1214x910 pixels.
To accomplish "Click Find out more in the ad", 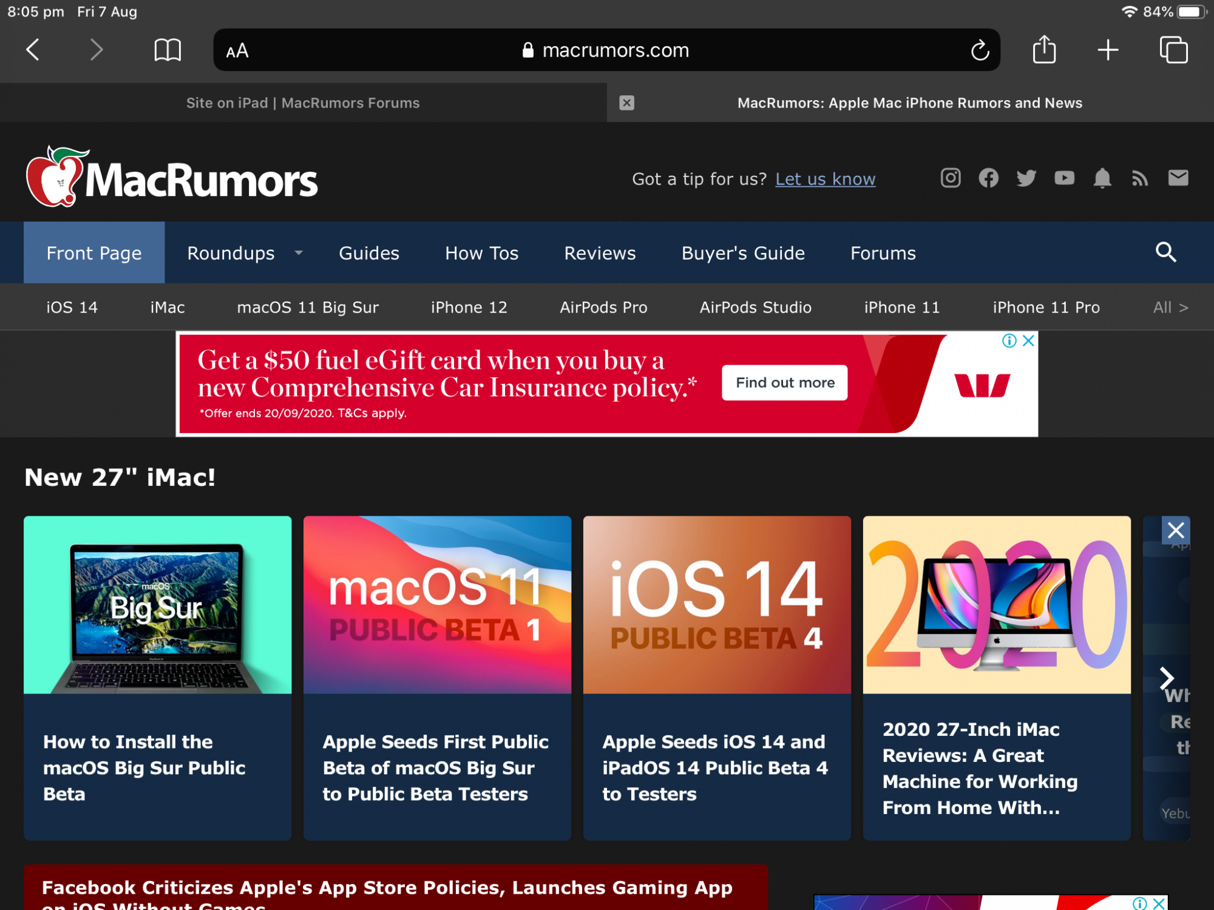I will pos(784,382).
